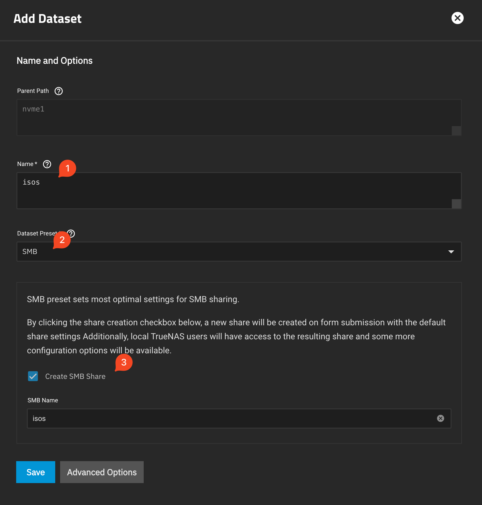This screenshot has width=482, height=505.
Task: Click the Create SMB Share label
Action: (x=75, y=376)
